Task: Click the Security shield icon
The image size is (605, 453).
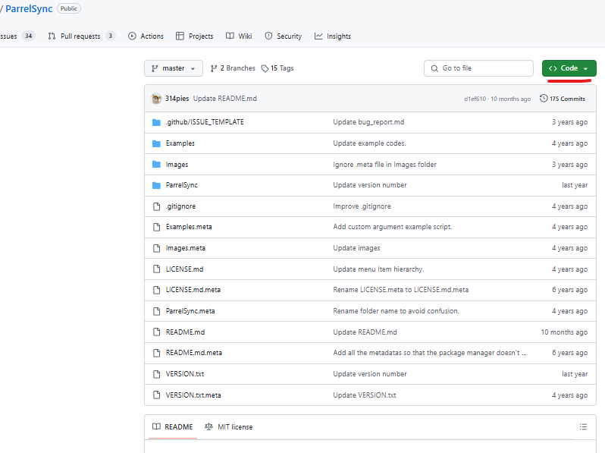Action: point(268,36)
